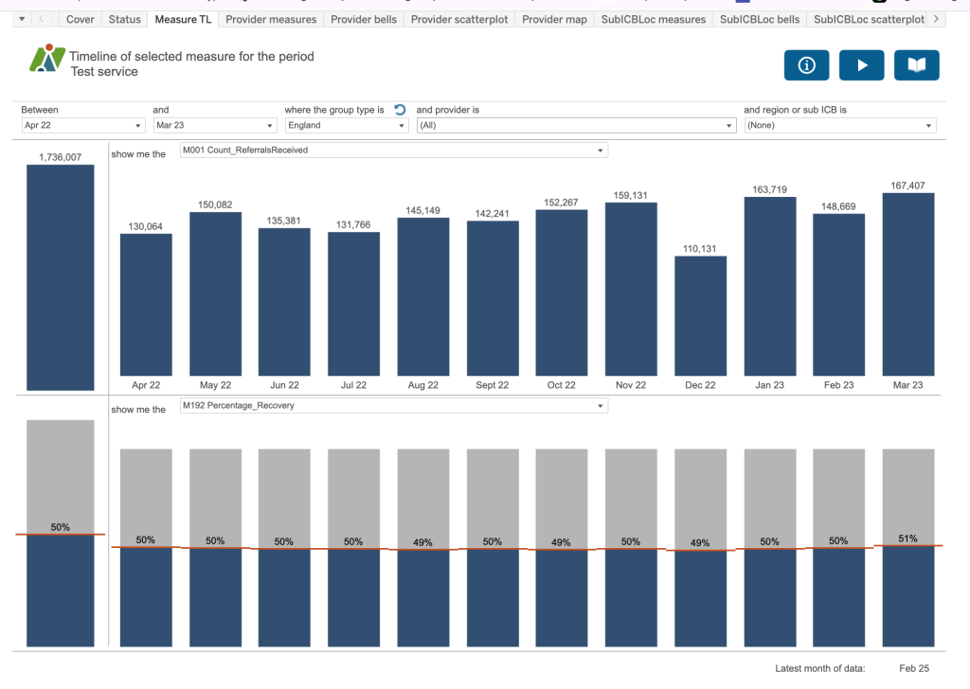This screenshot has height=689, width=970.
Task: Expand the provider (All) dropdown
Action: pyautogui.click(x=576, y=125)
